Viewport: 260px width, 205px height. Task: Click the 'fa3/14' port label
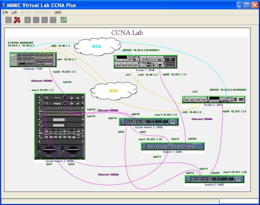coord(91,116)
